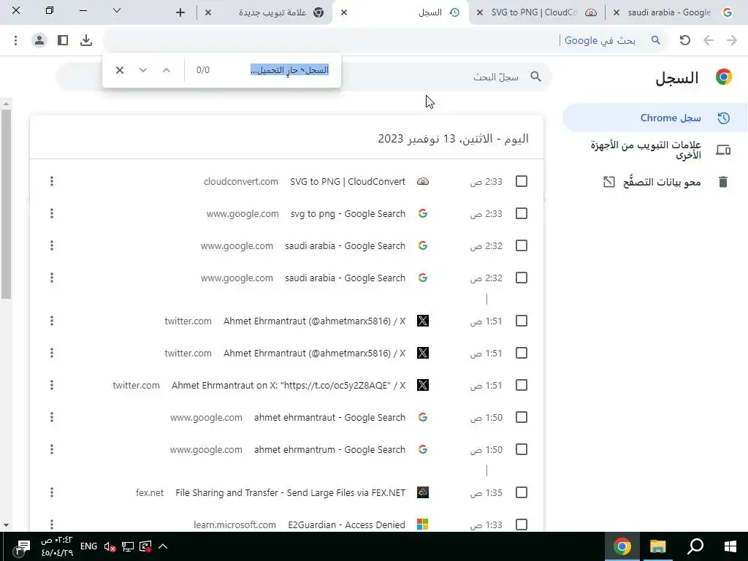This screenshot has width=748, height=561.
Task: Open Chrome from the Windows taskbar
Action: point(622,546)
